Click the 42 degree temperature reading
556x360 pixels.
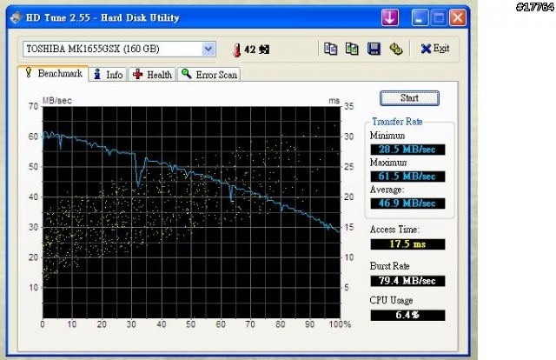point(257,50)
